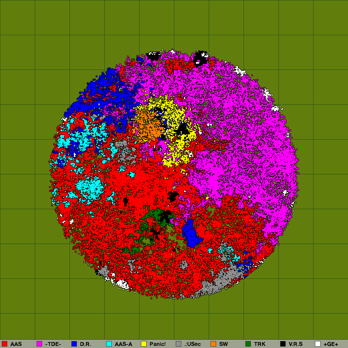Select the 'TRK' legend label
Viewport: 348px width, 348px height.
(260, 344)
